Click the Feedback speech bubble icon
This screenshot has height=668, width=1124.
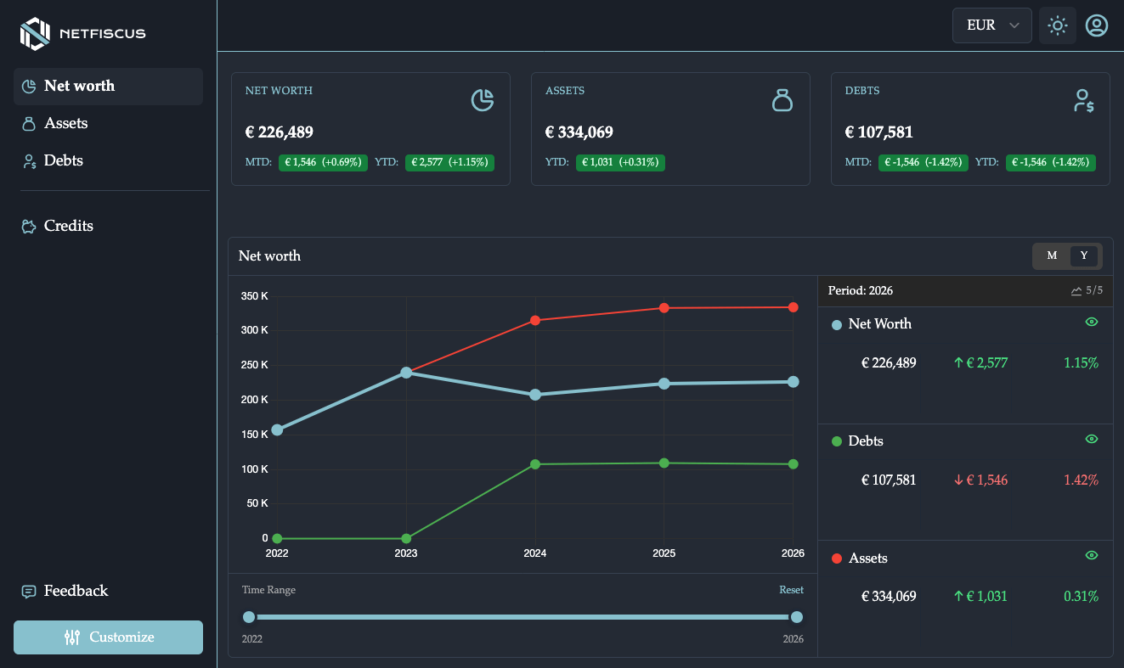click(29, 591)
